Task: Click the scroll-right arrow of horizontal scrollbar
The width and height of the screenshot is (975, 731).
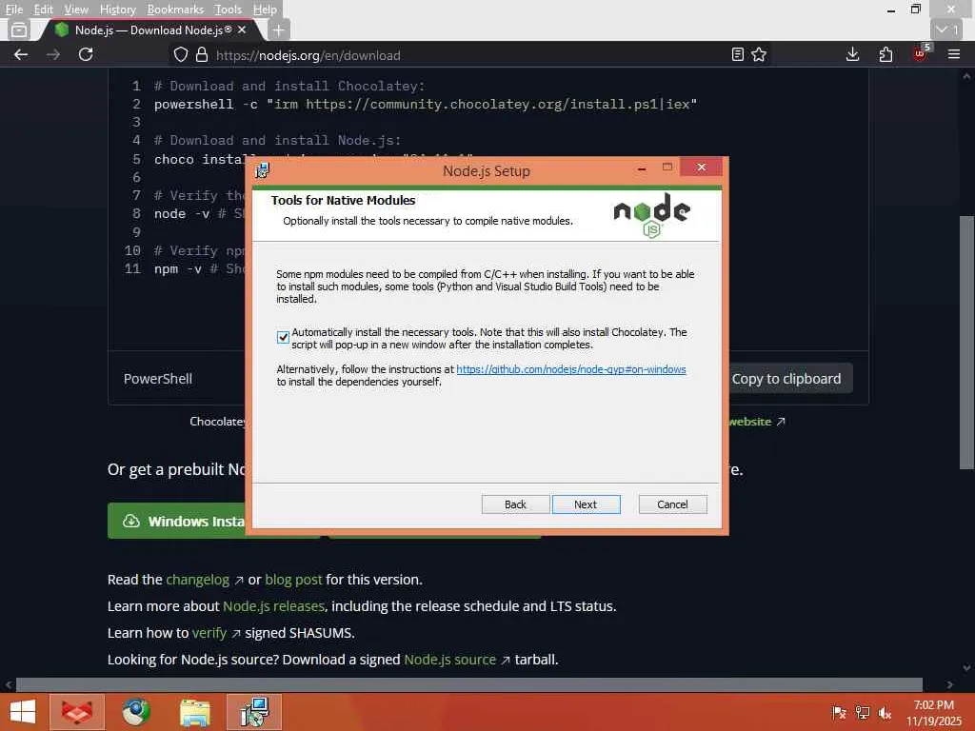Action: tap(949, 684)
